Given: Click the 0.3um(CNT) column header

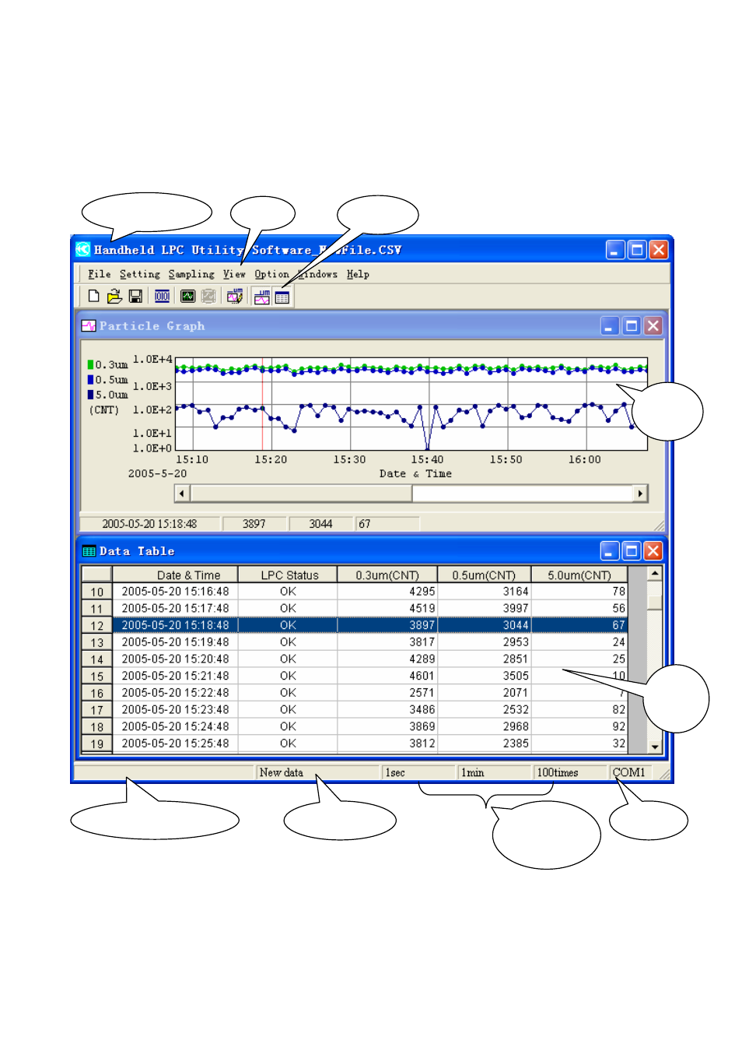Looking at the screenshot, I should [387, 575].
